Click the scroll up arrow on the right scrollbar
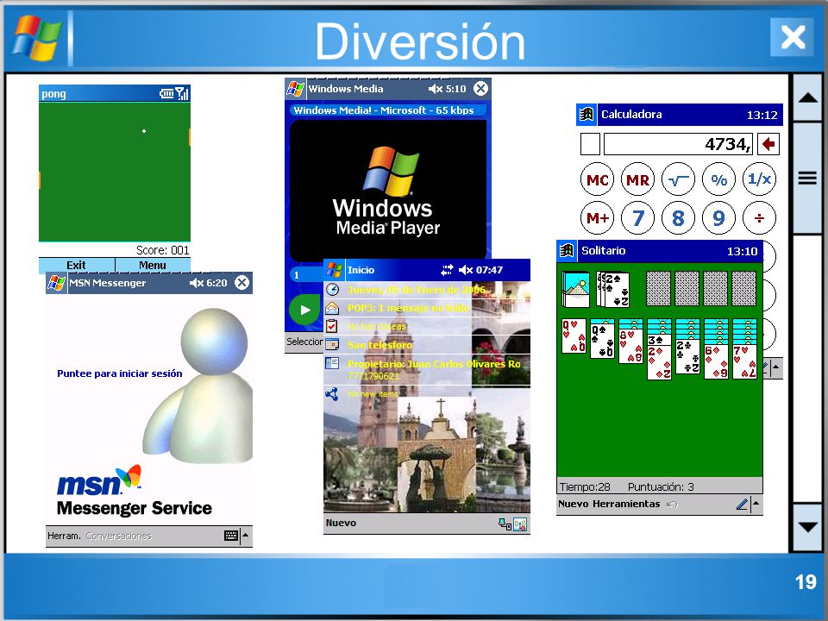The height and width of the screenshot is (621, 828). (x=808, y=97)
